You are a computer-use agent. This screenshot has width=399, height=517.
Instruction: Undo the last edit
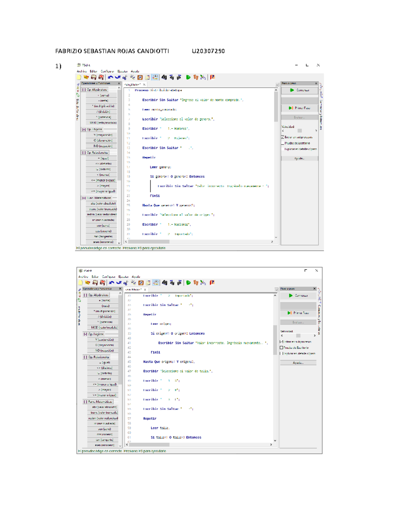(x=110, y=77)
